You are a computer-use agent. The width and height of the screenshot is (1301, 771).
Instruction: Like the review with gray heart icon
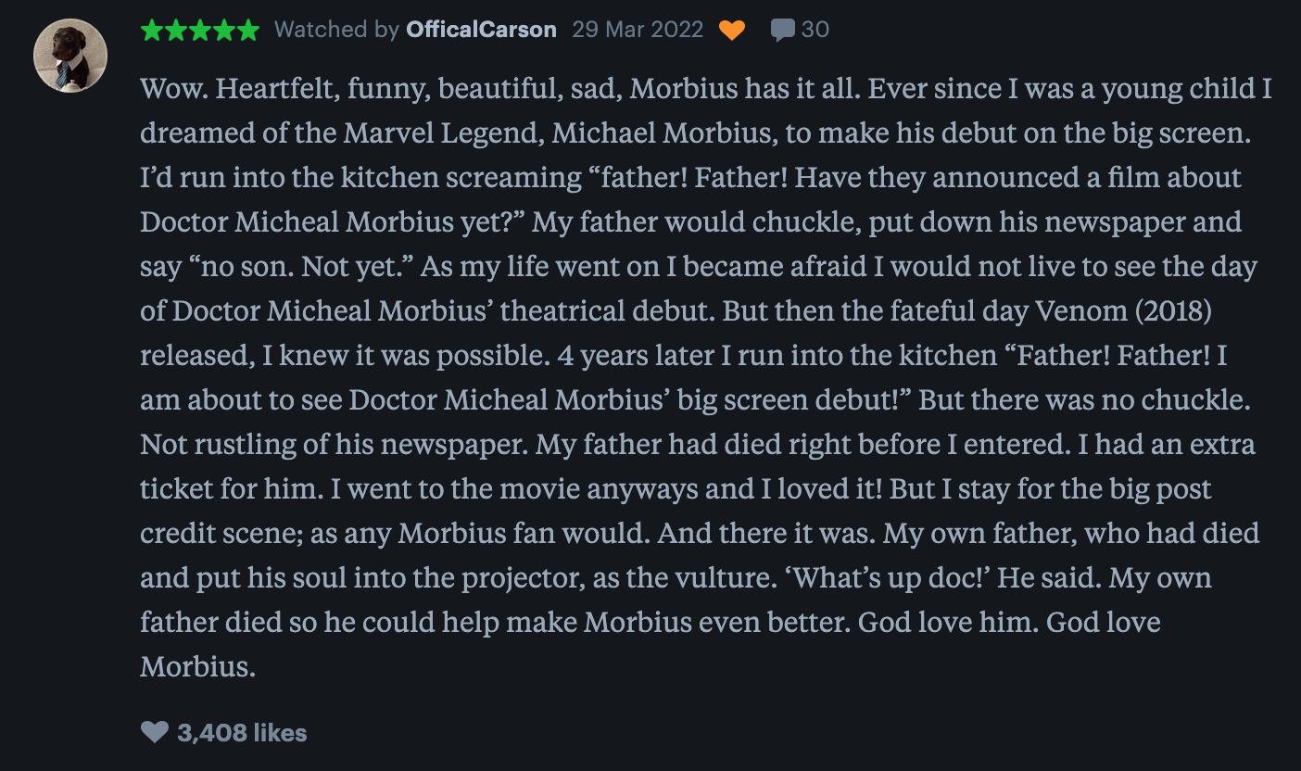[154, 733]
